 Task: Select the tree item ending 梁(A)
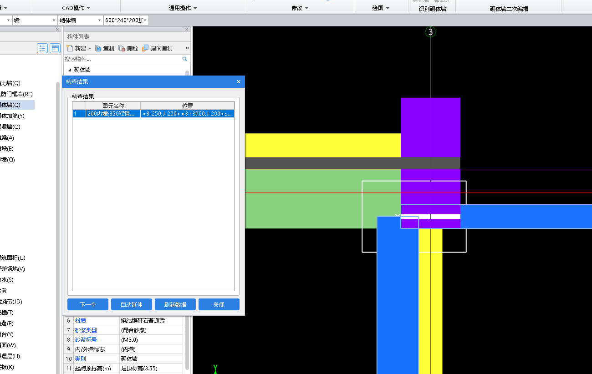pyautogui.click(x=7, y=138)
